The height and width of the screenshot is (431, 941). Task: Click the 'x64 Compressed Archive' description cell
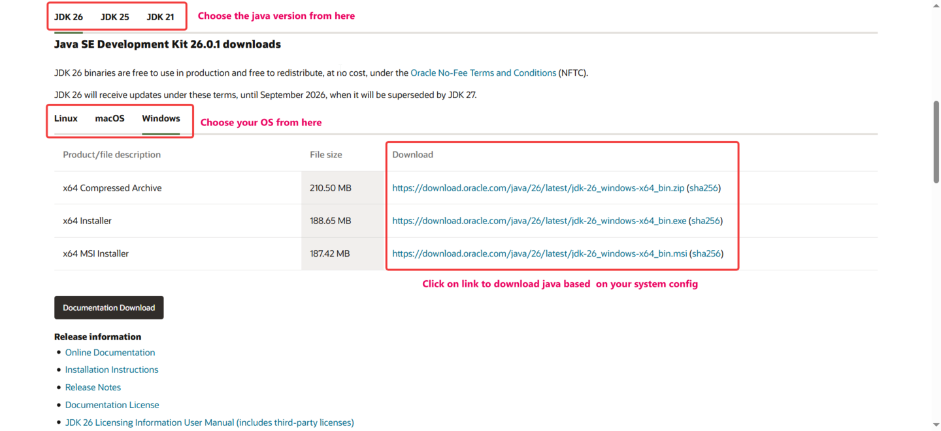pos(178,188)
